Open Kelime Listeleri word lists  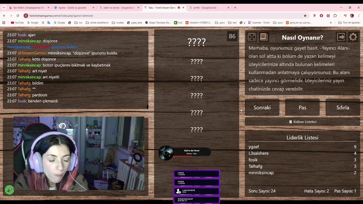pyautogui.click(x=302, y=122)
